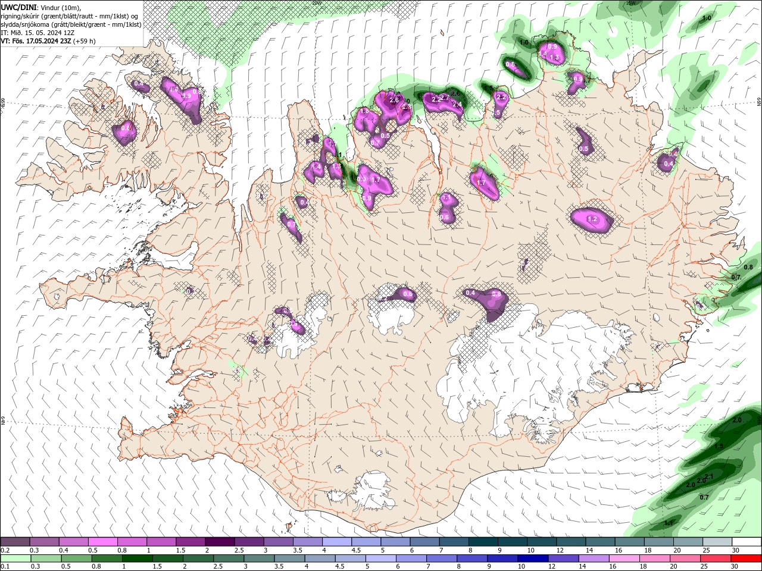Image resolution: width=762 pixels, height=571 pixels.
Task: Pick the bright pink upper scale swatch at 0.5
Action: tap(102, 542)
